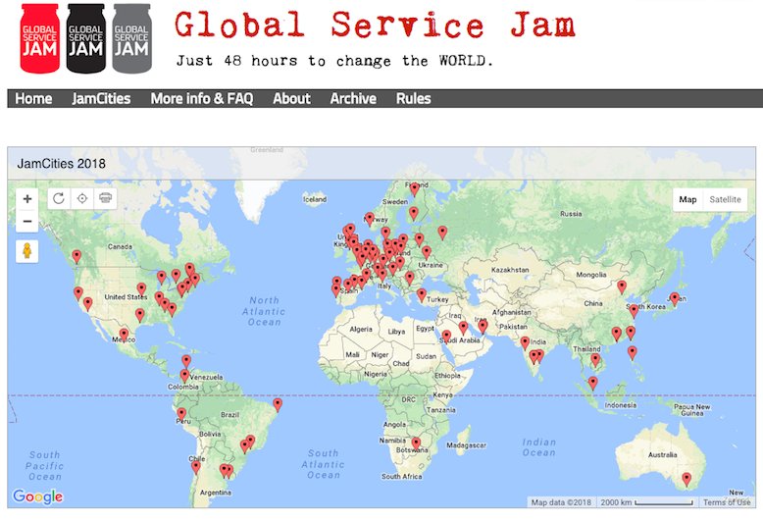Select the pin just south of Mongolia

pyautogui.click(x=622, y=287)
